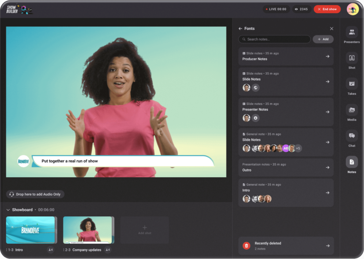Screen dimensions: 364x259
Task: Click the Add note button
Action: 323,39
